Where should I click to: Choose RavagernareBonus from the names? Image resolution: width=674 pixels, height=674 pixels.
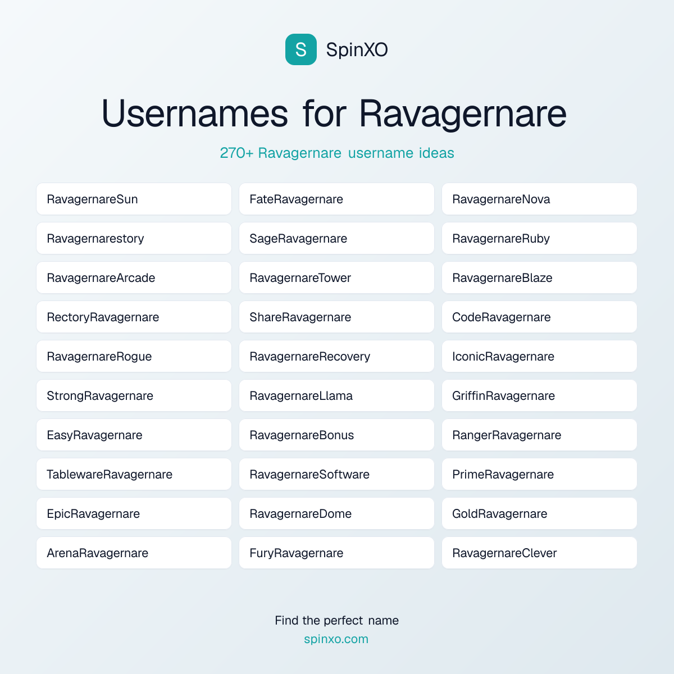336,435
